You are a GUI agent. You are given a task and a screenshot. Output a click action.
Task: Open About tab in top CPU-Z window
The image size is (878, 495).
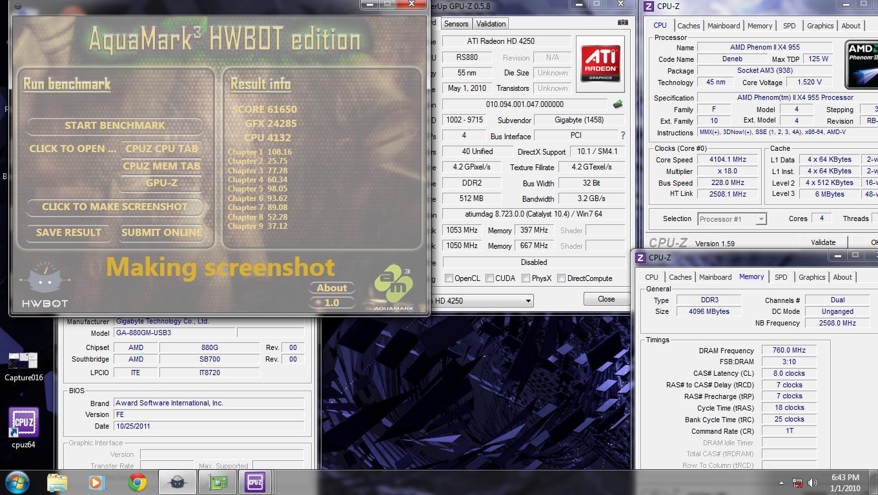(851, 26)
